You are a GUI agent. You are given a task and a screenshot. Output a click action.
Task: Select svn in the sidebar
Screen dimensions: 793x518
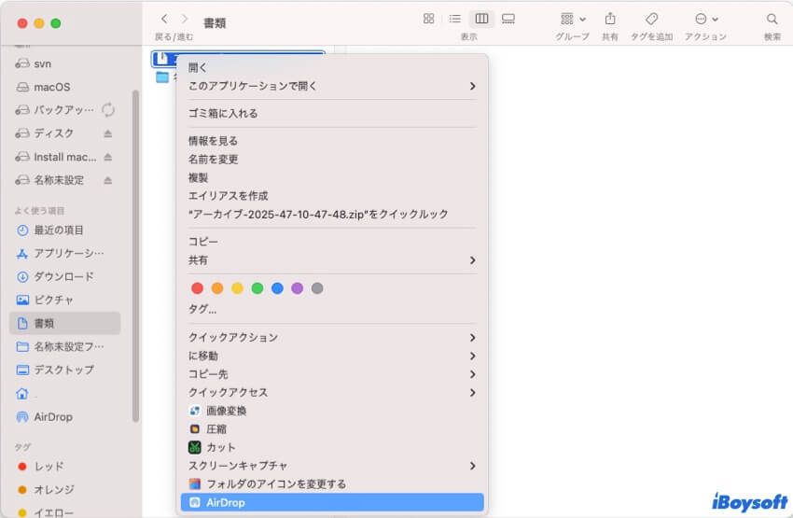(x=64, y=63)
